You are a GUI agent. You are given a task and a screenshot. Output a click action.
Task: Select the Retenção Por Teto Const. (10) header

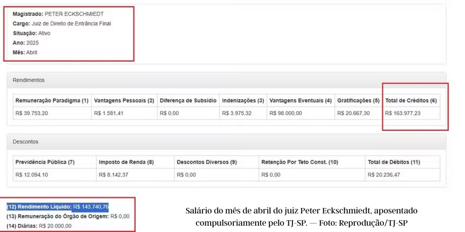click(299, 162)
